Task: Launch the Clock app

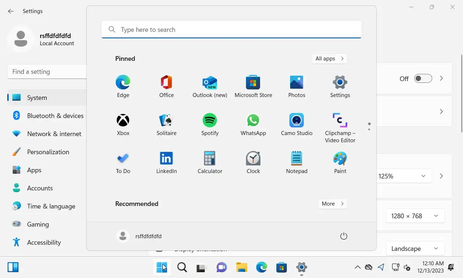Action: (253, 163)
